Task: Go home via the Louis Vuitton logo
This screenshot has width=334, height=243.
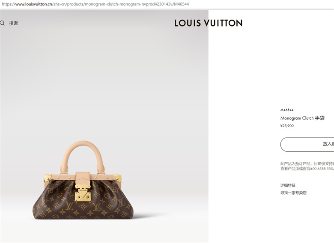Action: pyautogui.click(x=209, y=23)
